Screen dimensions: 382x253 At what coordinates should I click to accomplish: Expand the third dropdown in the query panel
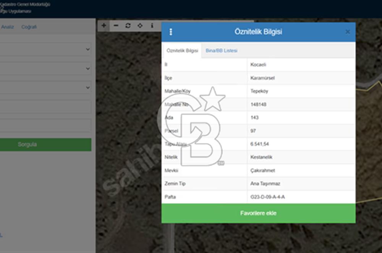(x=46, y=87)
